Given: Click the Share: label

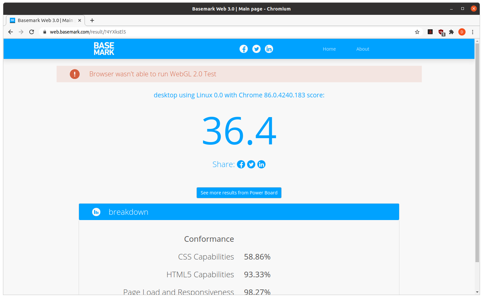Looking at the screenshot, I should [x=224, y=164].
